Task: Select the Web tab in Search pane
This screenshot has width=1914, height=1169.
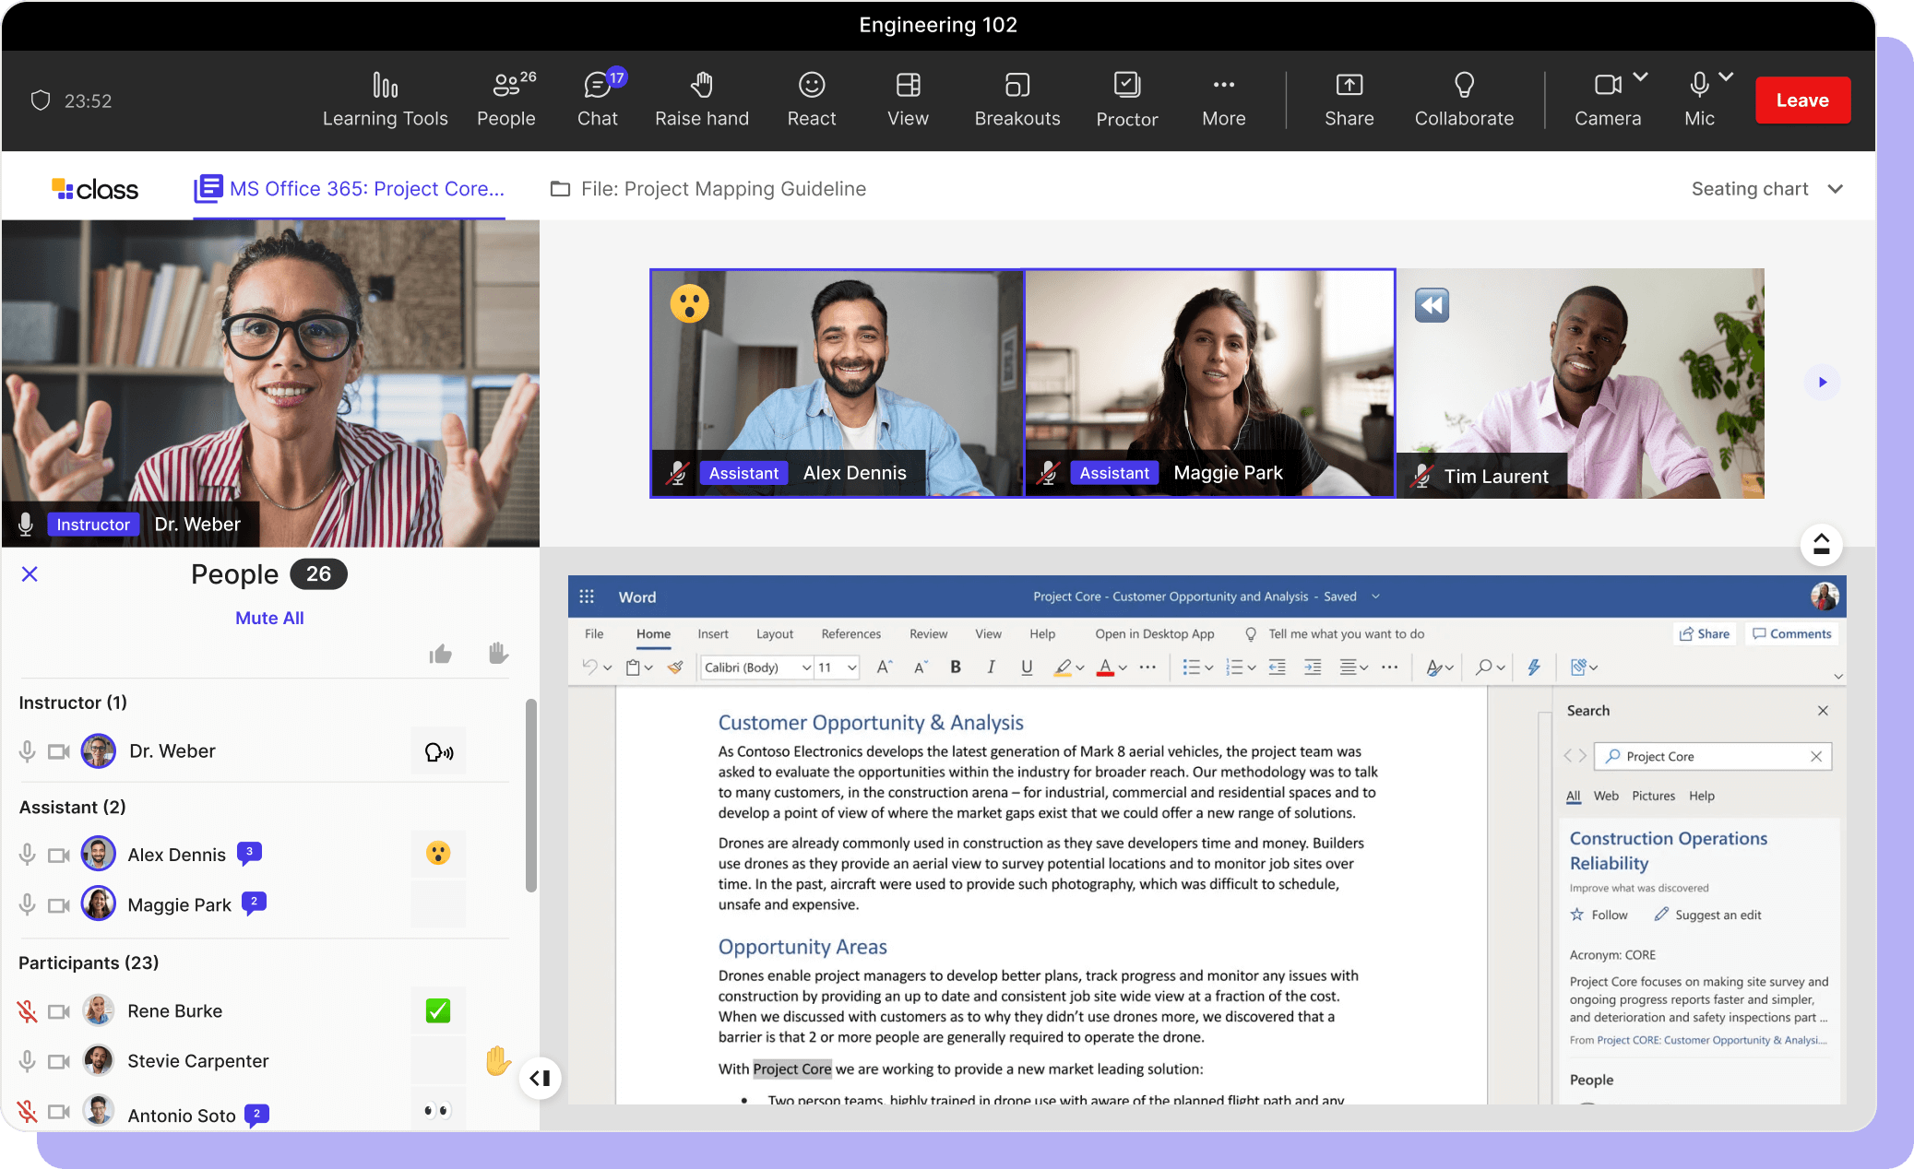Action: click(1606, 796)
